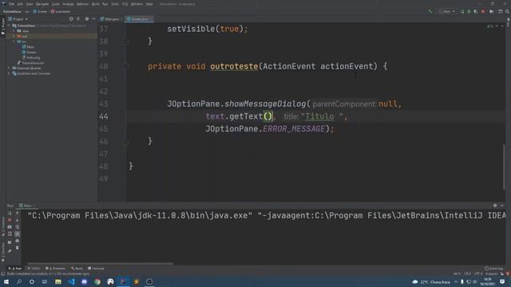The width and height of the screenshot is (511, 287).
Task: Open the Edit menu
Action: tap(20, 4)
